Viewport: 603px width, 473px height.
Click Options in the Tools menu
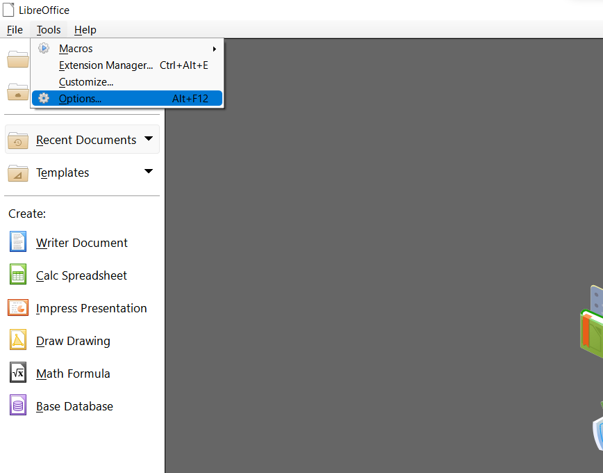127,98
